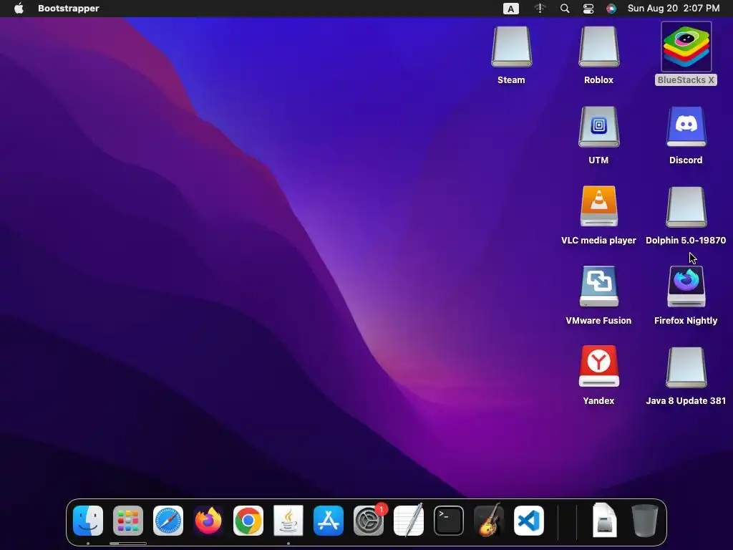Click the VMware Fusion label text
The width and height of the screenshot is (733, 550).
click(599, 321)
